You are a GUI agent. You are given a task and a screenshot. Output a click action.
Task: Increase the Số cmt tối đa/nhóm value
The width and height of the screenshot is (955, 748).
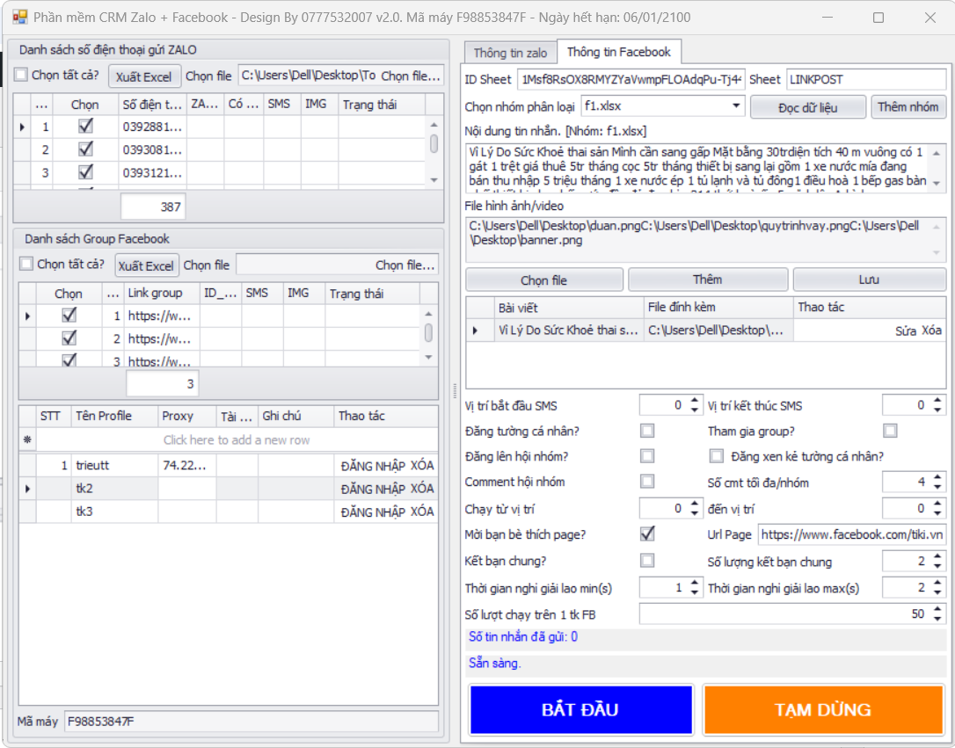click(x=937, y=477)
